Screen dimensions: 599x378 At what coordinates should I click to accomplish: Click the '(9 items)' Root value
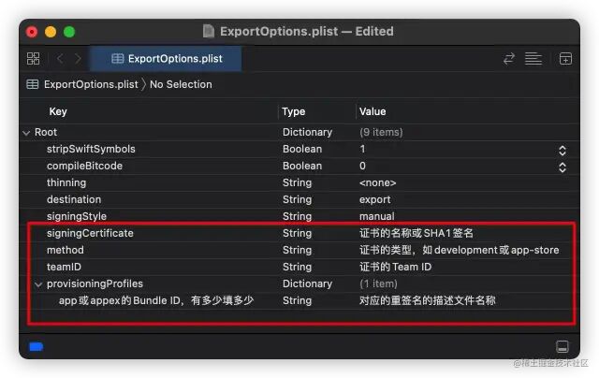[x=381, y=132]
